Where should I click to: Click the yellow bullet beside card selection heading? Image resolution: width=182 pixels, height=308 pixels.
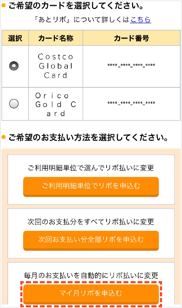(4, 5)
